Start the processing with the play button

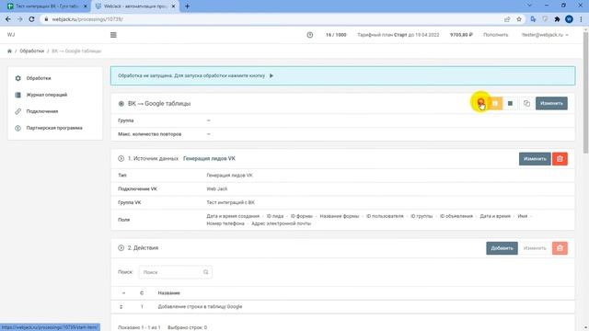480,103
